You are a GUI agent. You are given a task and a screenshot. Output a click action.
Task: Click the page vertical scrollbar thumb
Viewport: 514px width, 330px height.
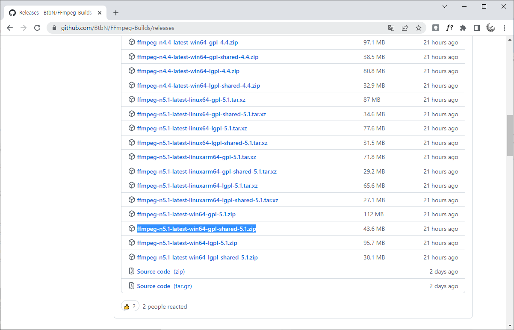[x=510, y=135]
